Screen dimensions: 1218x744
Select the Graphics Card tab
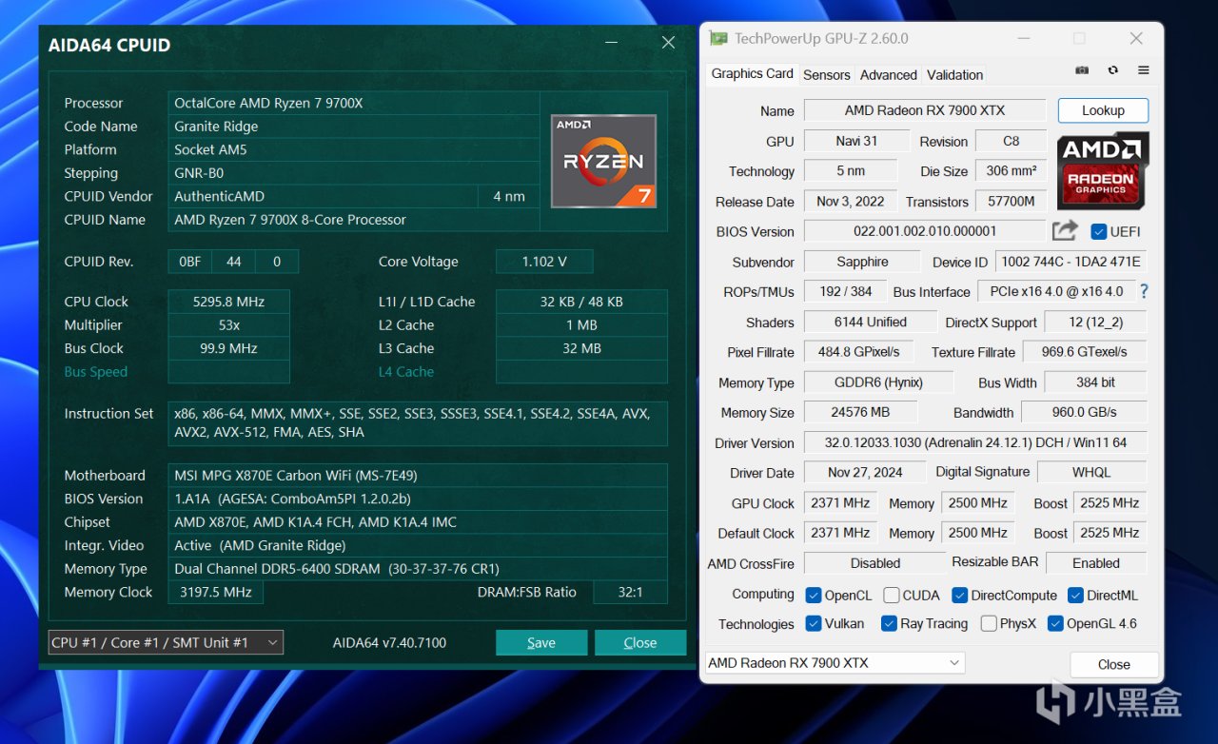click(x=752, y=73)
